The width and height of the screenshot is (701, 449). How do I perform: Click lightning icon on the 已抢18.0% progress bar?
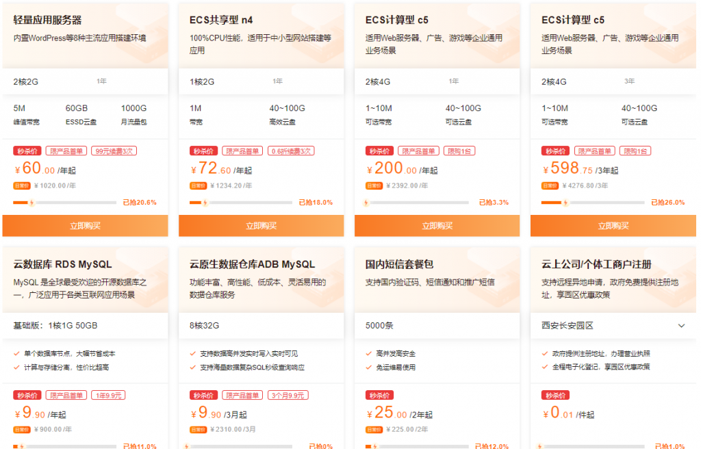coord(205,203)
